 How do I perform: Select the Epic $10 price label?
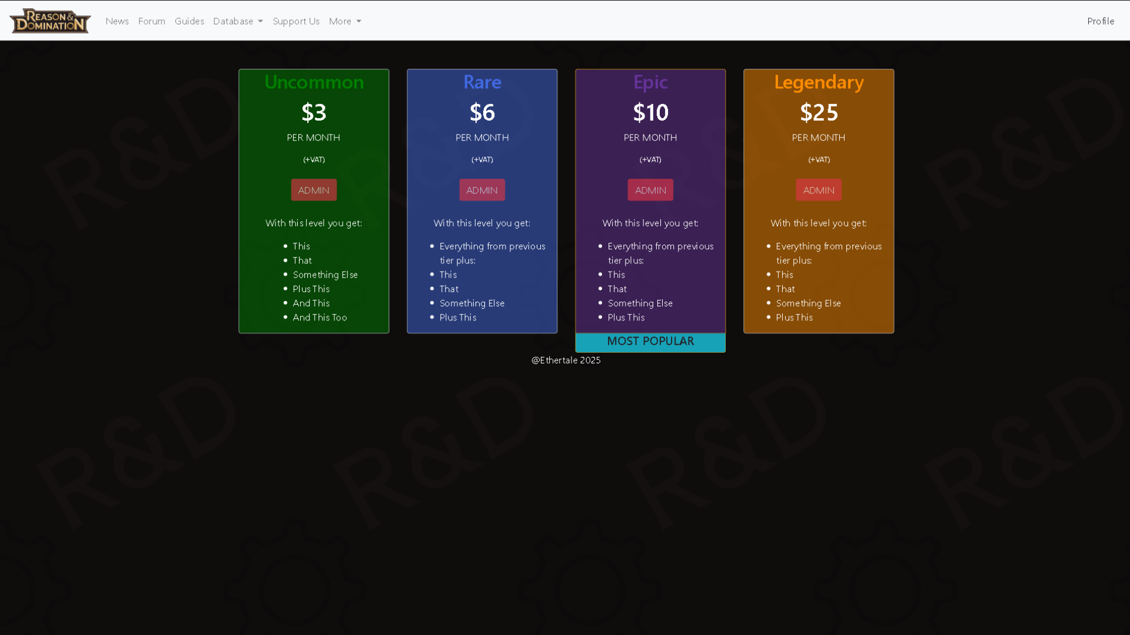point(650,112)
